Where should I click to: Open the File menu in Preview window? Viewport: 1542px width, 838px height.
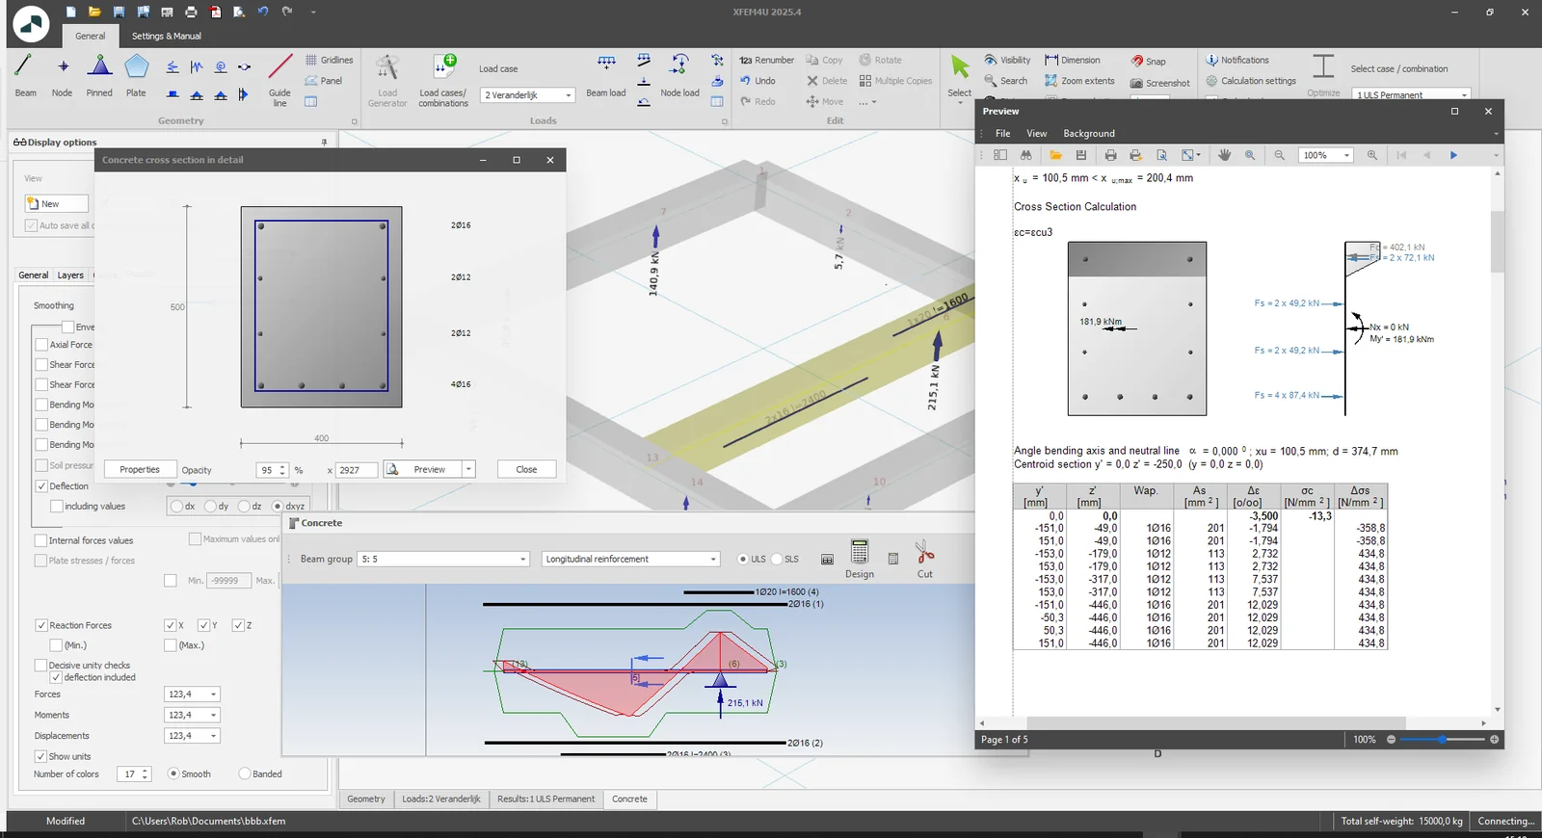click(x=1002, y=134)
